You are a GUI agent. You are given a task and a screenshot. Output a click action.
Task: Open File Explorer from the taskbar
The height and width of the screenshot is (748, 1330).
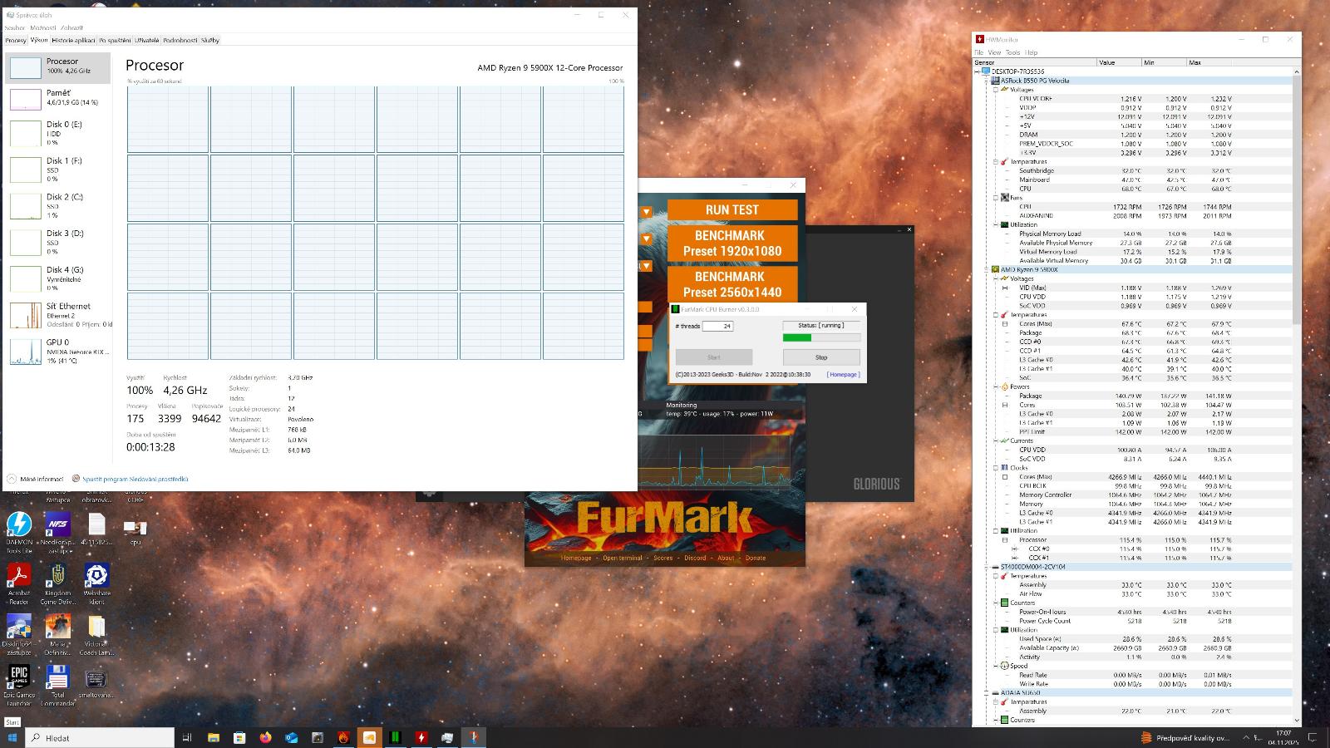coord(214,737)
